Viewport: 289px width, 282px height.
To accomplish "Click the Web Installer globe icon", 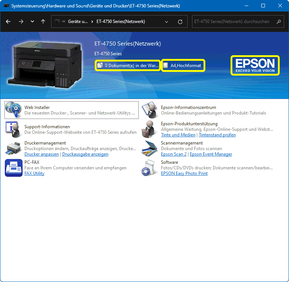I will tap(13, 110).
